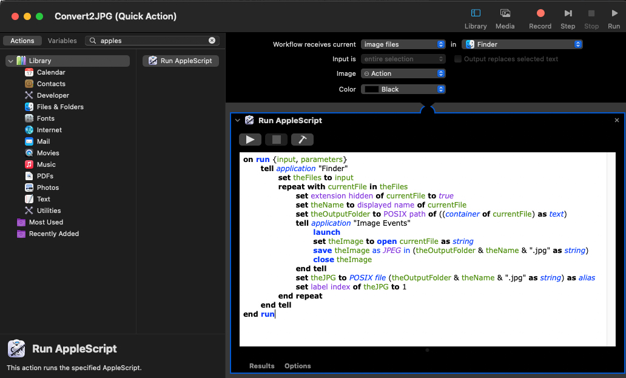Select the Music category

point(46,165)
